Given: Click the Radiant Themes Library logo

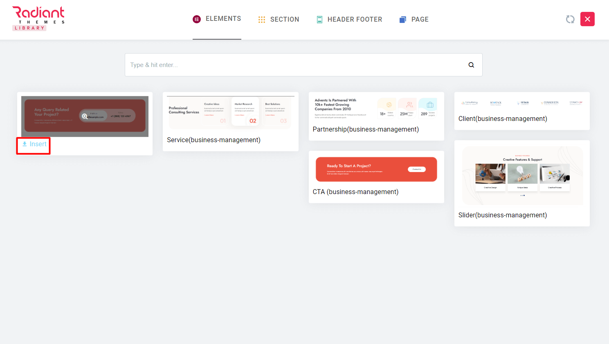Looking at the screenshot, I should 38,18.
